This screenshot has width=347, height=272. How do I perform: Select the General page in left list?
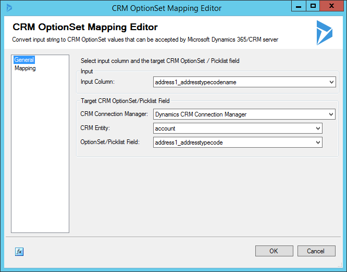24,60
